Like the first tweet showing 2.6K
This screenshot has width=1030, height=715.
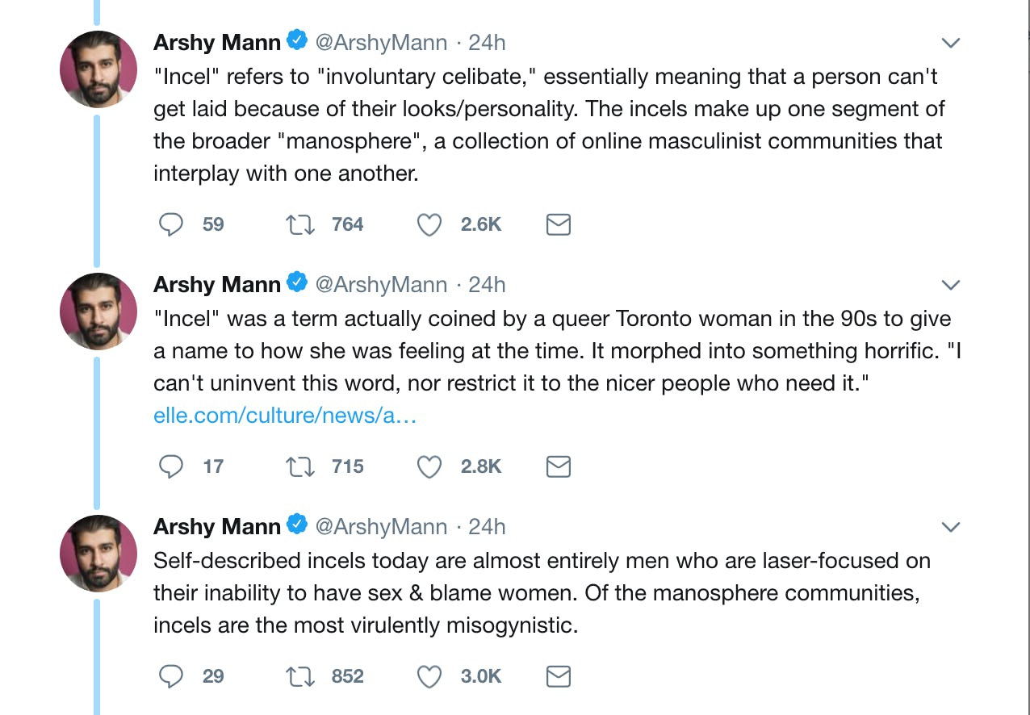[x=429, y=224]
